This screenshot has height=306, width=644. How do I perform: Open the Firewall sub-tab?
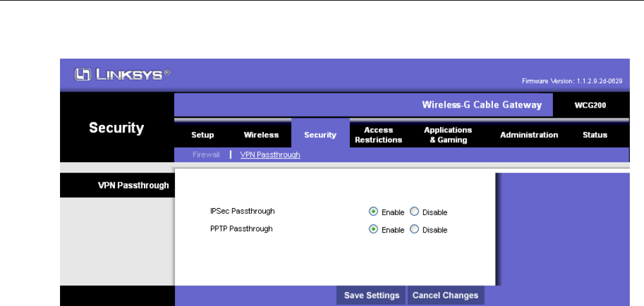click(x=206, y=155)
